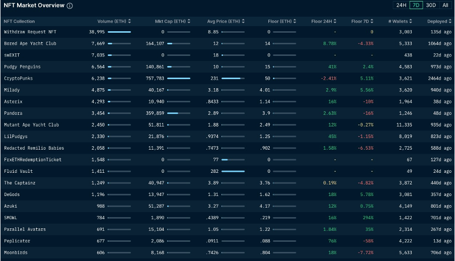The image size is (455, 261).
Task: Click sort arrows next to Floor (ETH)
Action: [295, 21]
